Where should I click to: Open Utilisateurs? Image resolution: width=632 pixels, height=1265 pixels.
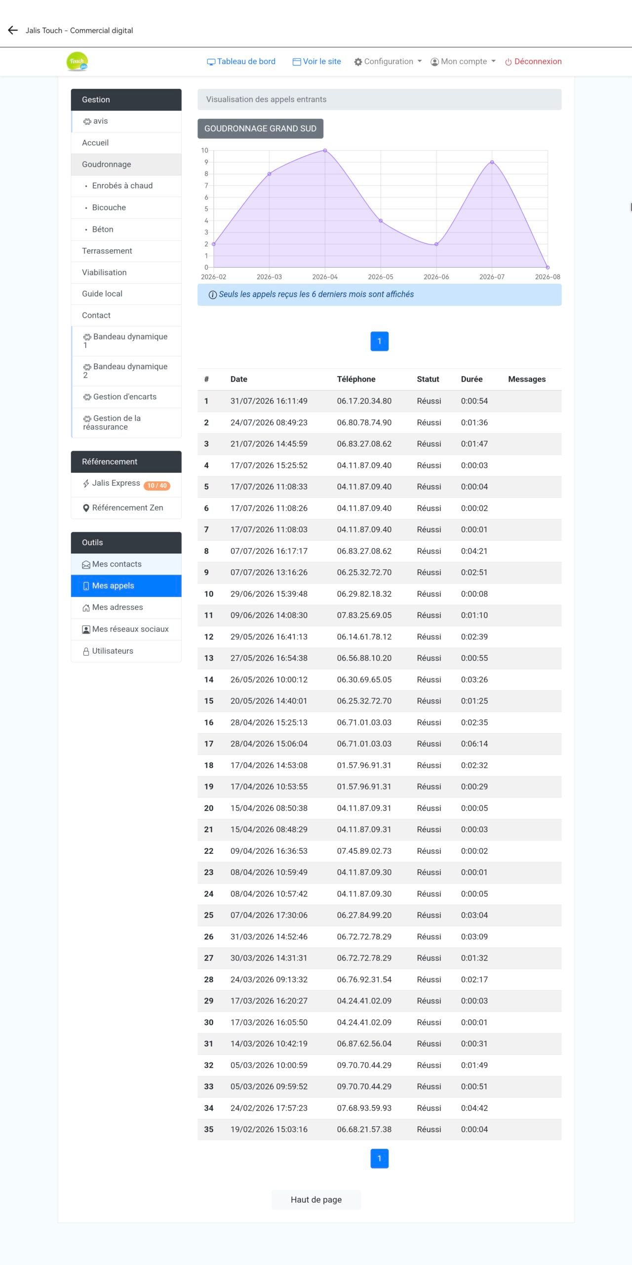tap(126, 651)
